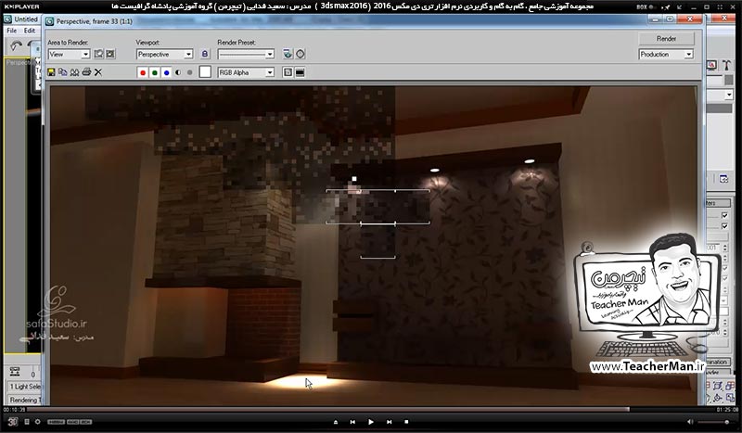Click the elapsed time 00:10:39 display
742x433 pixels.
tap(13, 410)
